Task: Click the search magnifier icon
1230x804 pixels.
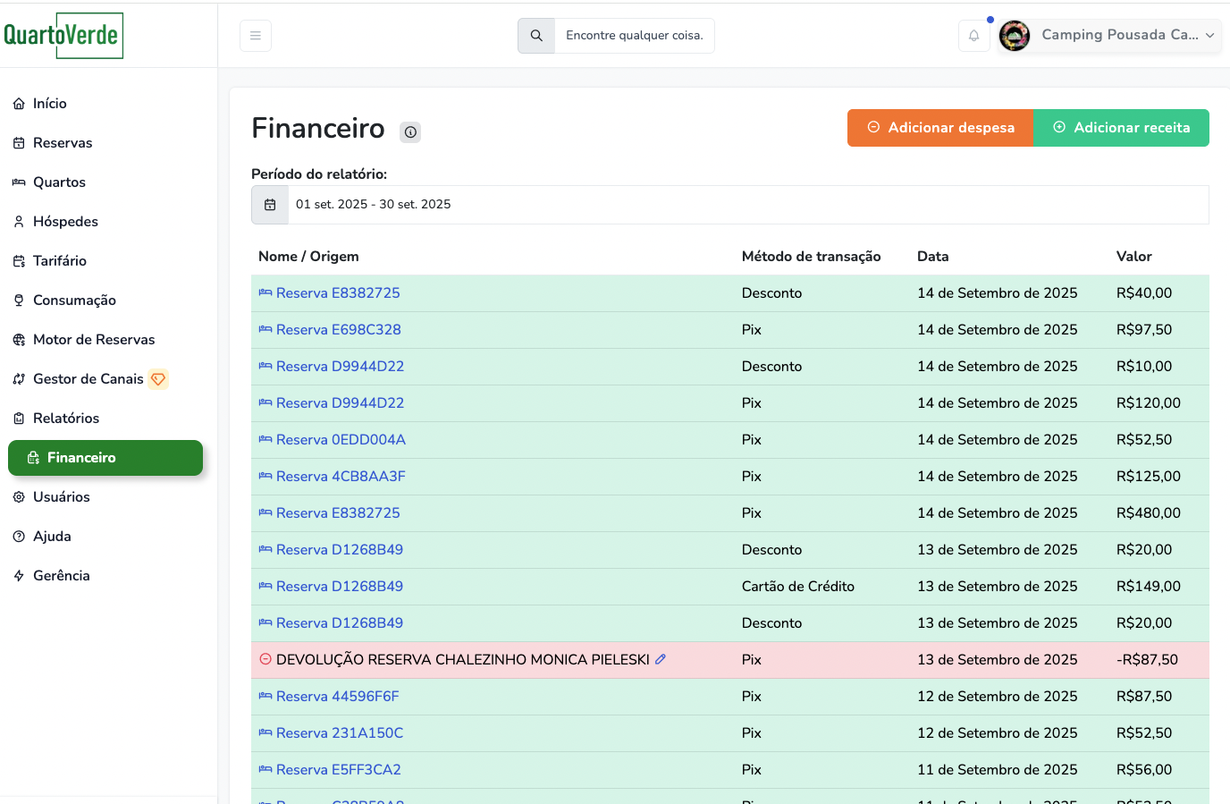Action: click(536, 36)
